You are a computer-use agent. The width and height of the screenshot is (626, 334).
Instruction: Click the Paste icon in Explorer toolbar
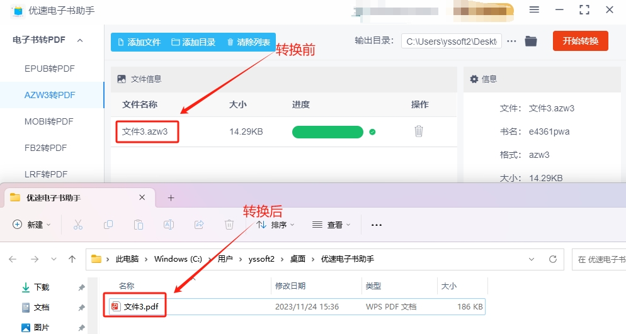click(x=138, y=225)
